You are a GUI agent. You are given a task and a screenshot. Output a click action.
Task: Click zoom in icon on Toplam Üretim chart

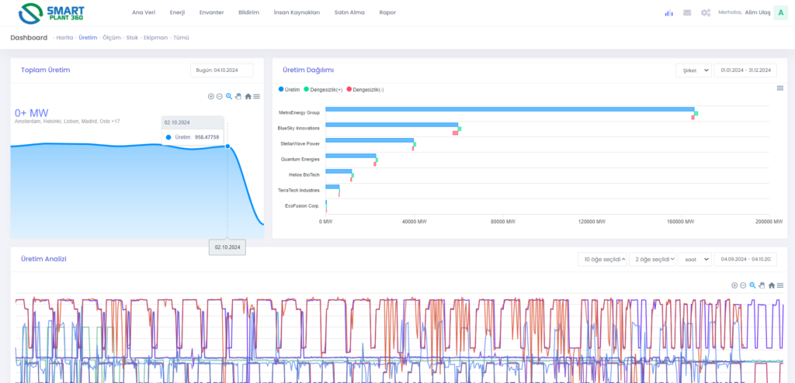tap(210, 96)
